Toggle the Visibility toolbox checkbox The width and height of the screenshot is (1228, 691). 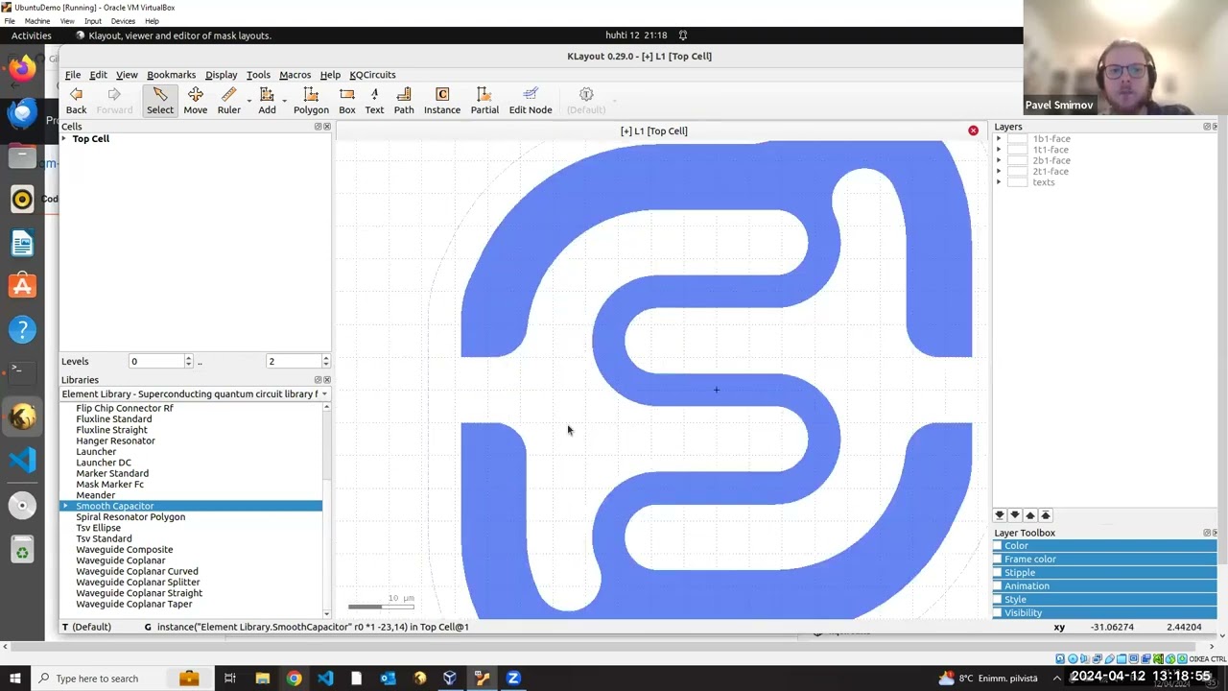click(998, 613)
